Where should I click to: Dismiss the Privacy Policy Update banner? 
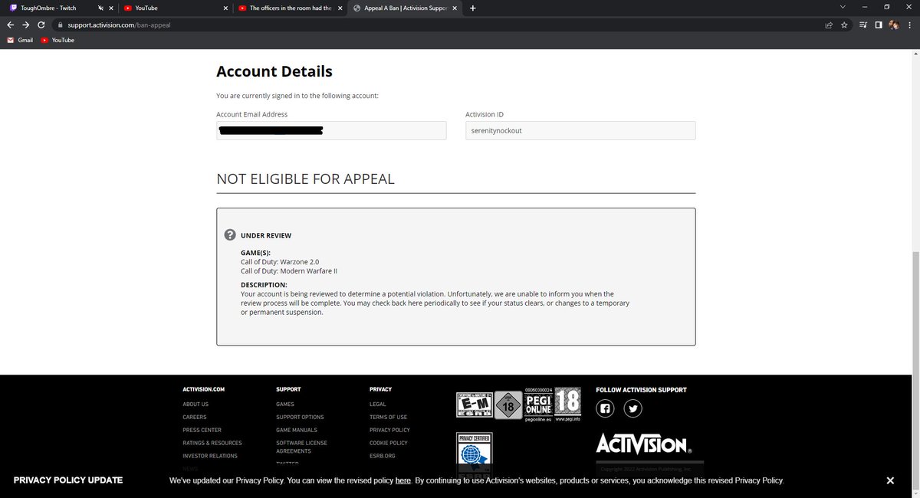tap(890, 480)
